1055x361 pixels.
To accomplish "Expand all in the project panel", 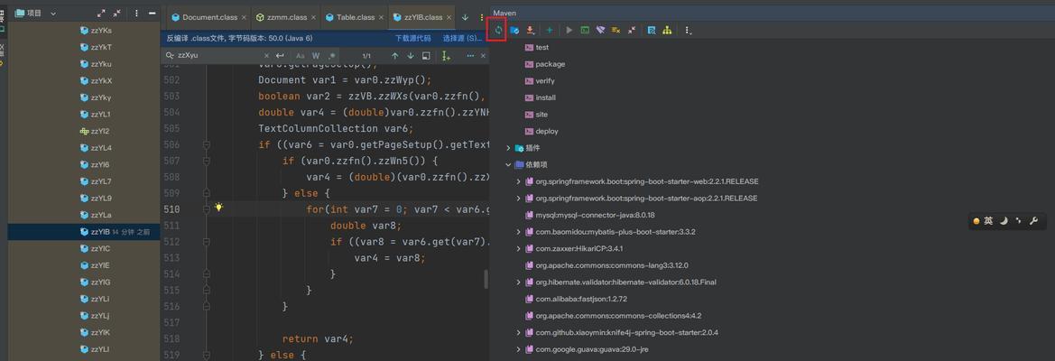I will [x=102, y=13].
